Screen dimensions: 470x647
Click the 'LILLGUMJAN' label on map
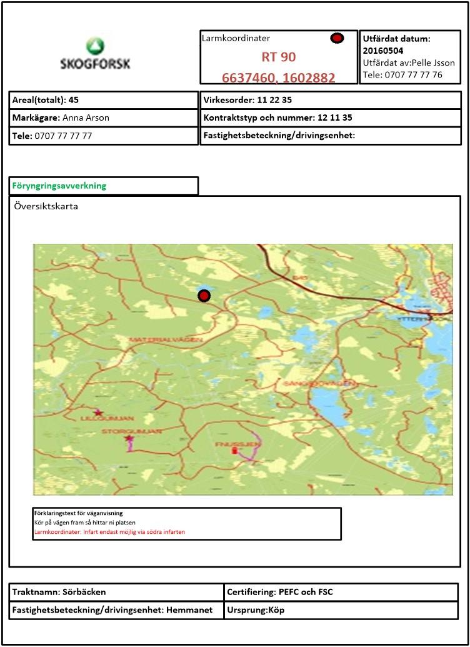pos(107,418)
